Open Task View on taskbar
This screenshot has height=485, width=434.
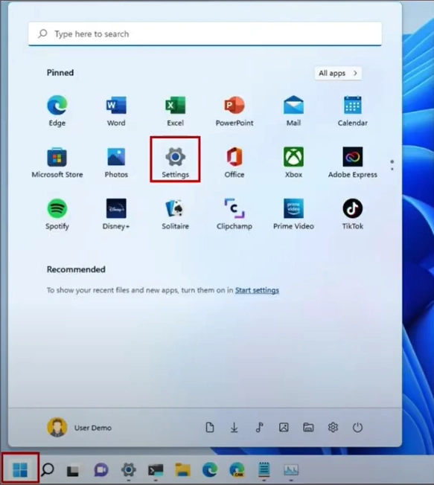[x=73, y=470]
